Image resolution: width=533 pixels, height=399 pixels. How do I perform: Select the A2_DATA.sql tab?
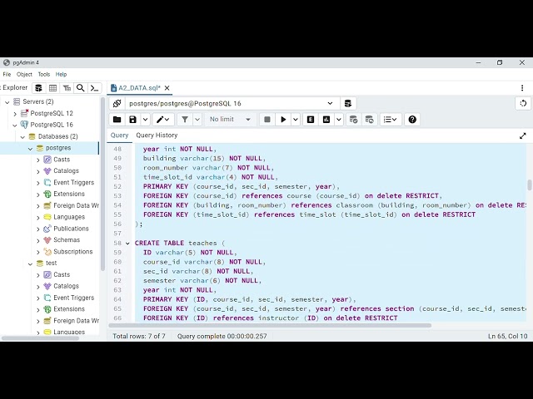click(139, 88)
